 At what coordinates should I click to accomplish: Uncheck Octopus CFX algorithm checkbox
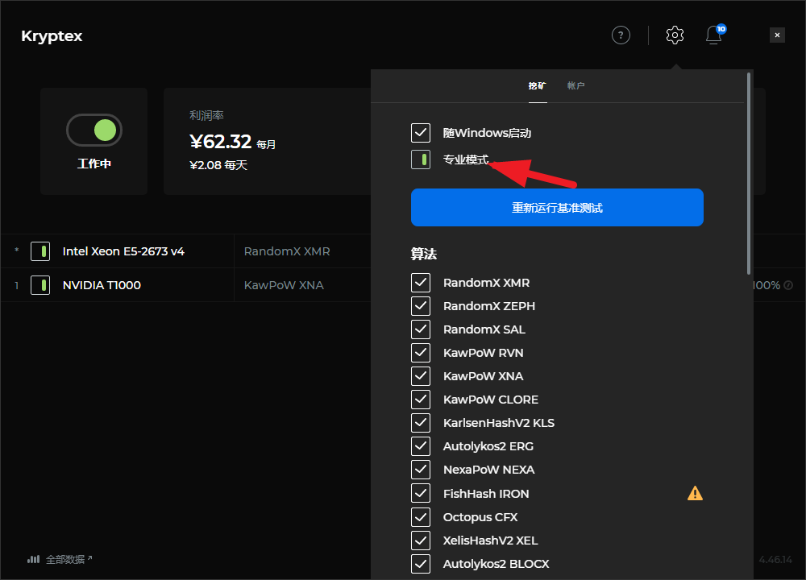[x=421, y=517]
